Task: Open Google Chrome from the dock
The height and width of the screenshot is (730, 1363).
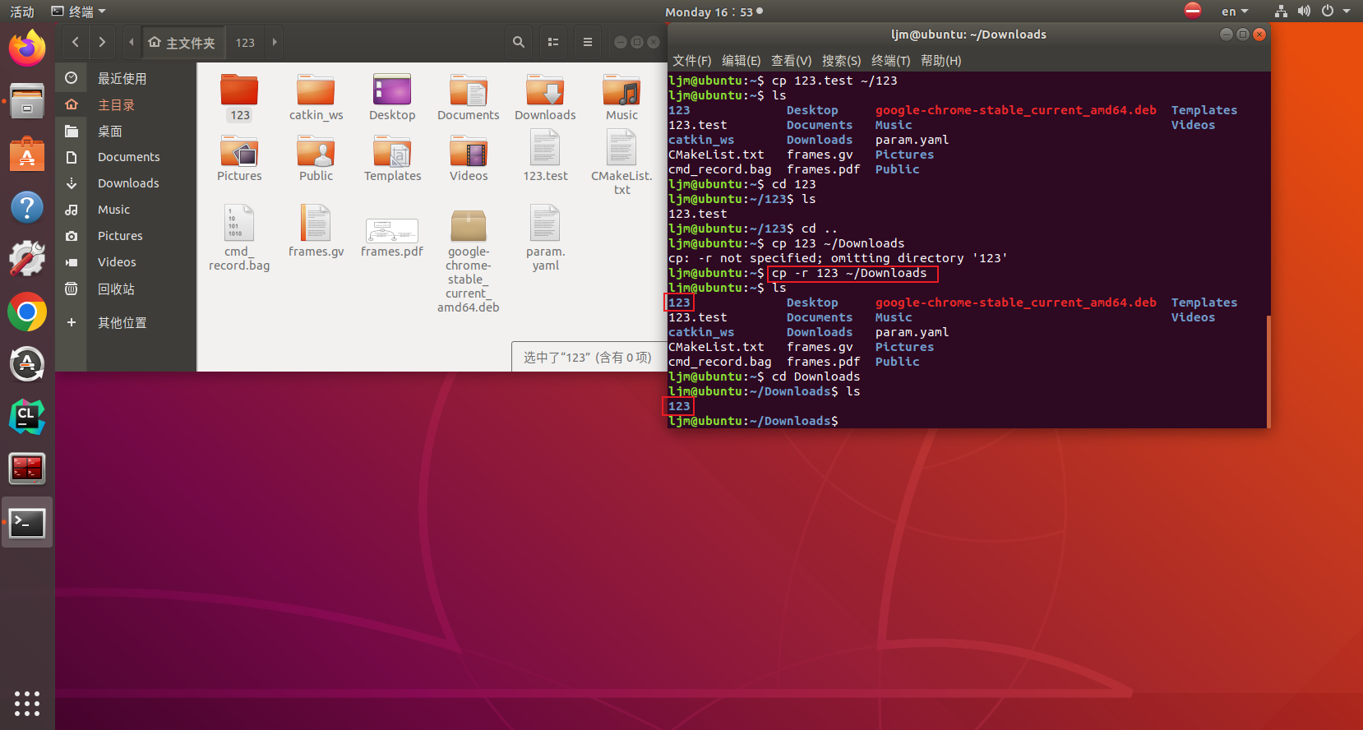Action: click(x=27, y=312)
